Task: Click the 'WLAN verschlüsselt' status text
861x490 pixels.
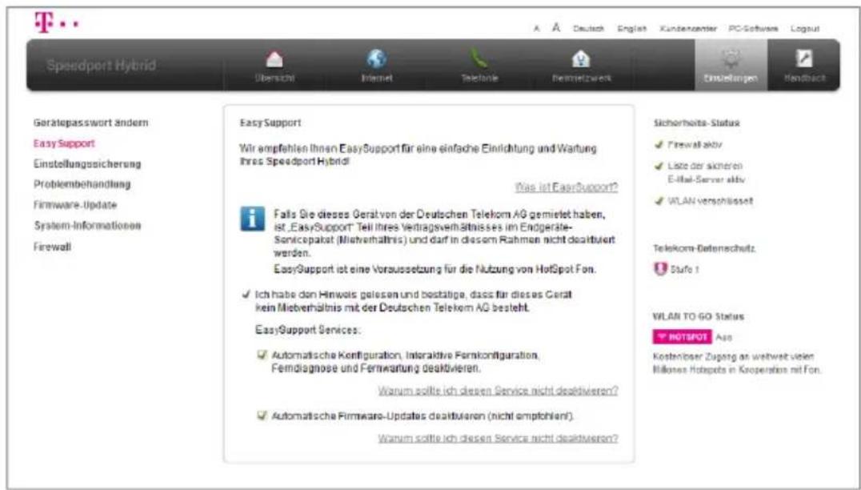Action: pyautogui.click(x=710, y=201)
